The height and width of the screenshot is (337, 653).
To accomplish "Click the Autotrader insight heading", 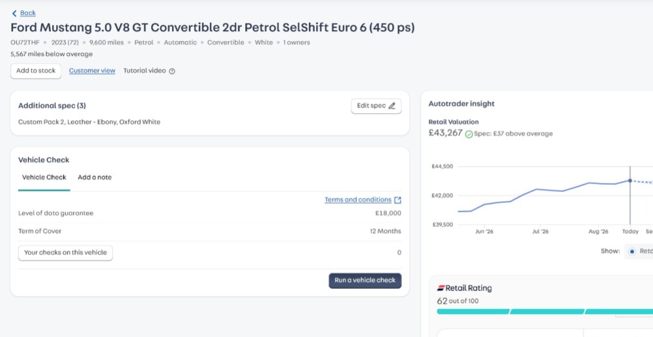I will (x=461, y=104).
